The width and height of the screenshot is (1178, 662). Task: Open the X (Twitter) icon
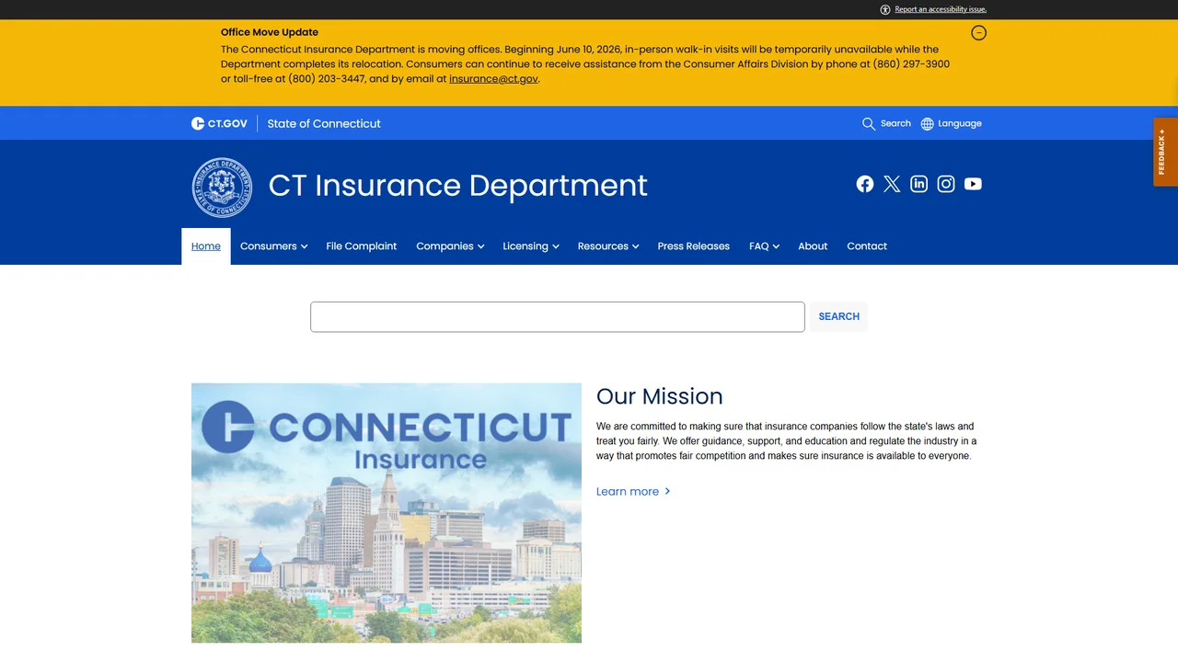tap(892, 184)
